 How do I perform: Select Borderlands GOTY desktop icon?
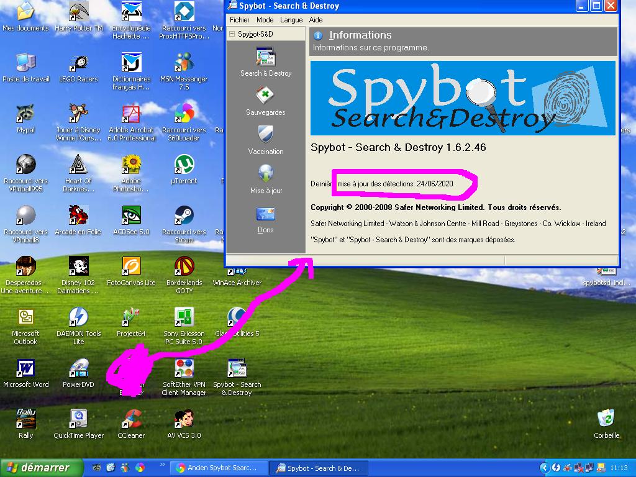(184, 275)
